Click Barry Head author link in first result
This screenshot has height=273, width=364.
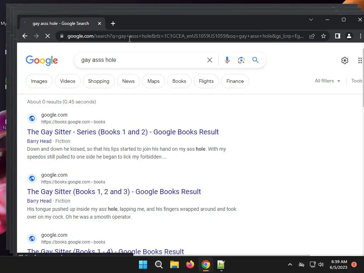click(x=39, y=141)
